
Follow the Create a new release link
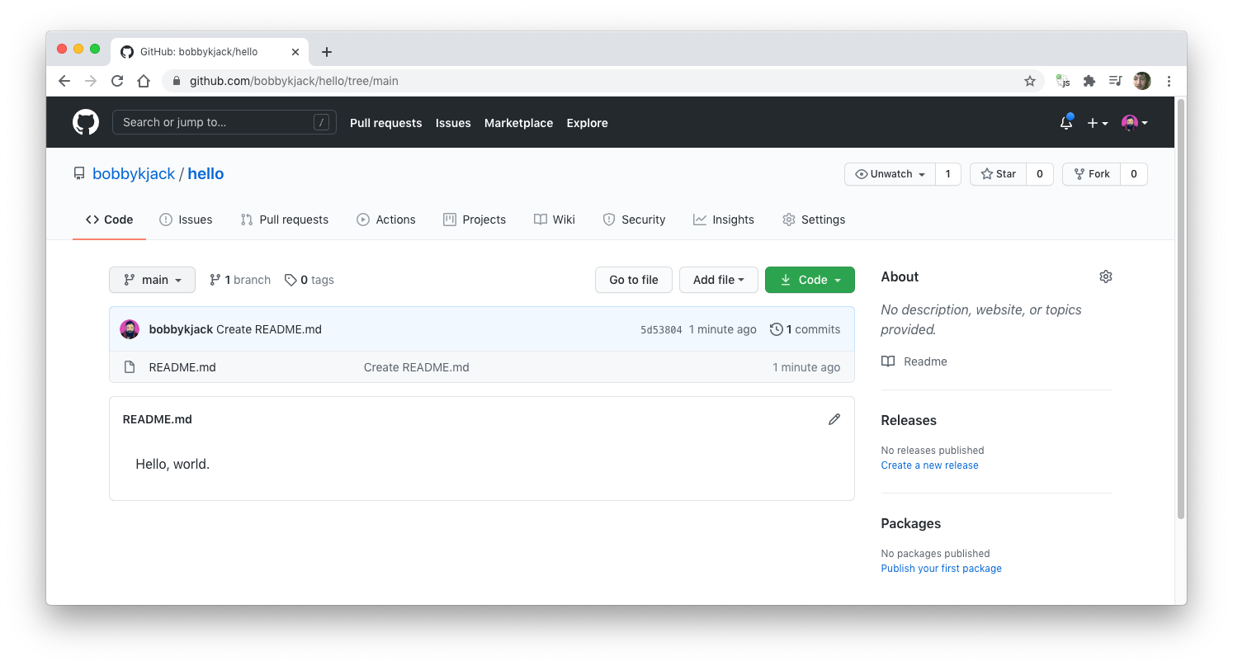[x=929, y=465]
